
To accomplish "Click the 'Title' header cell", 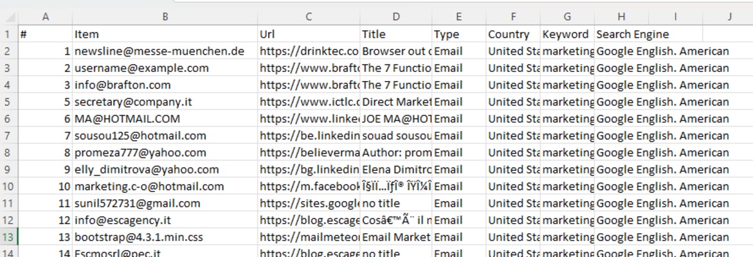I will point(395,34).
